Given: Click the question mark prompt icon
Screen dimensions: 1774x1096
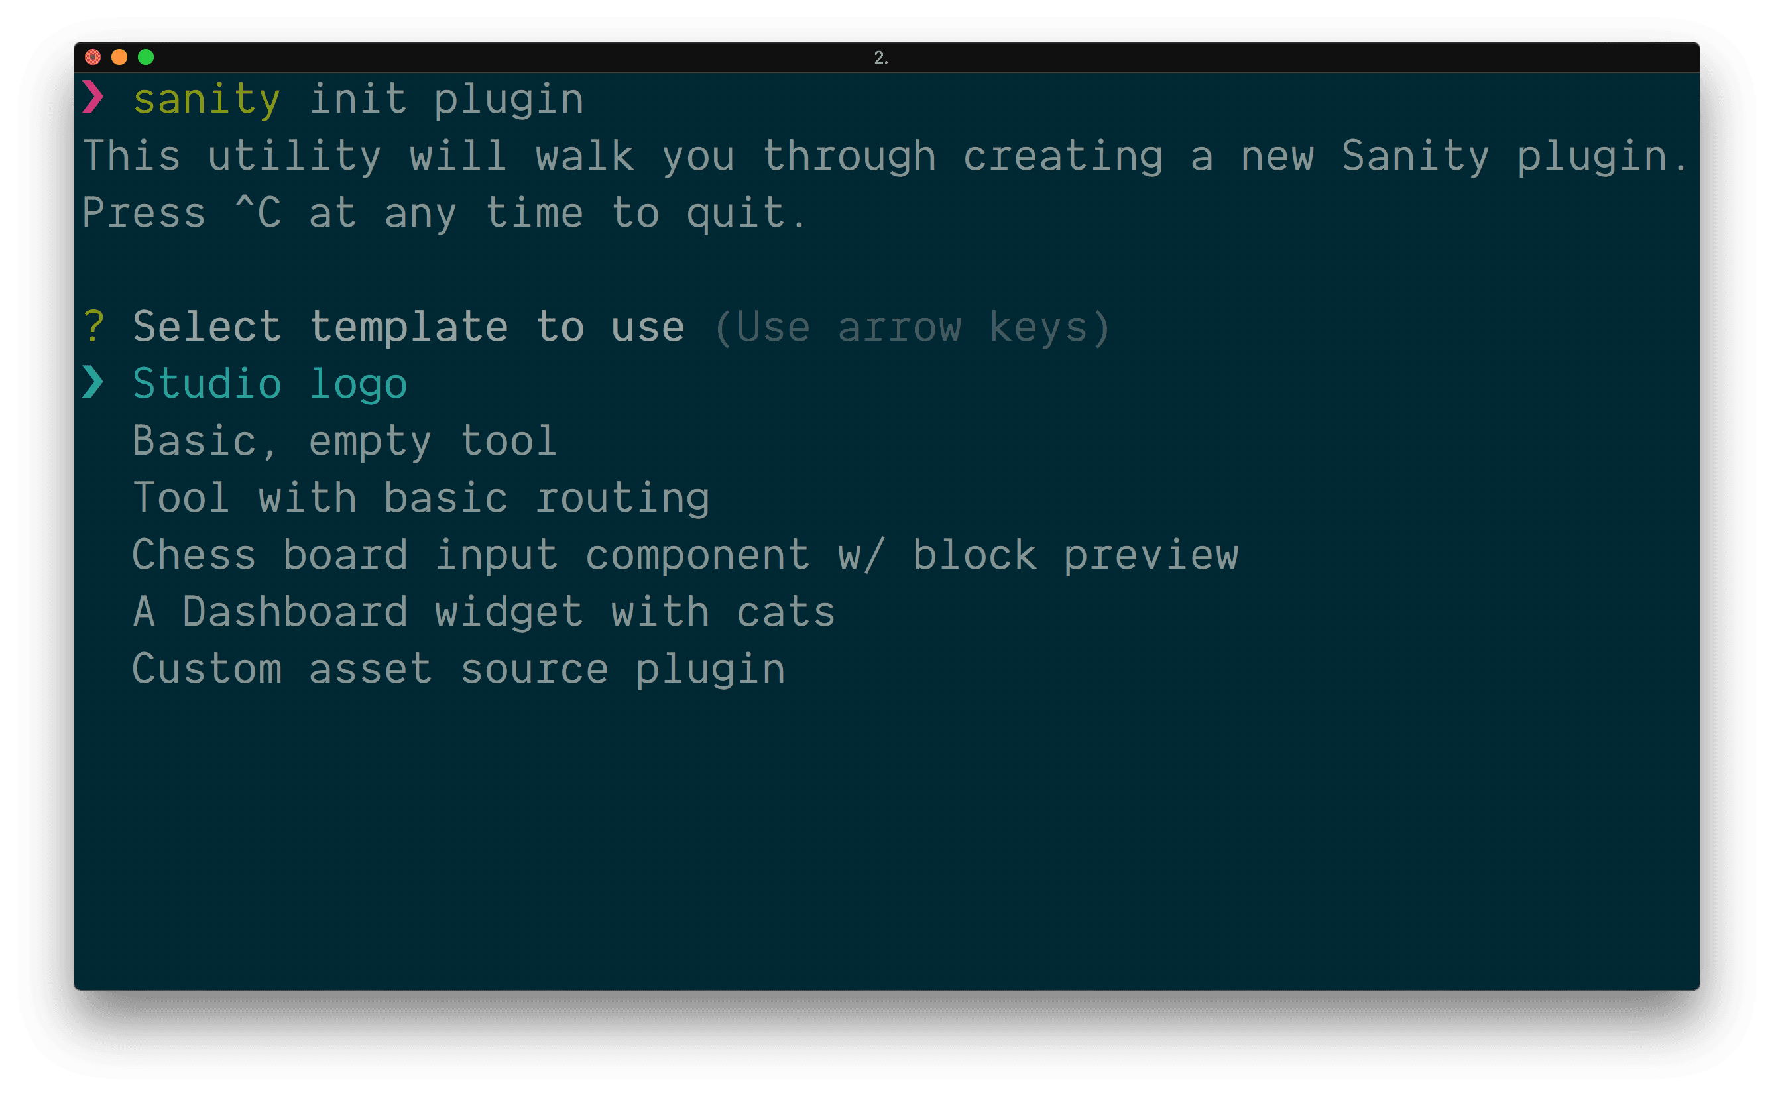Looking at the screenshot, I should [x=101, y=327].
